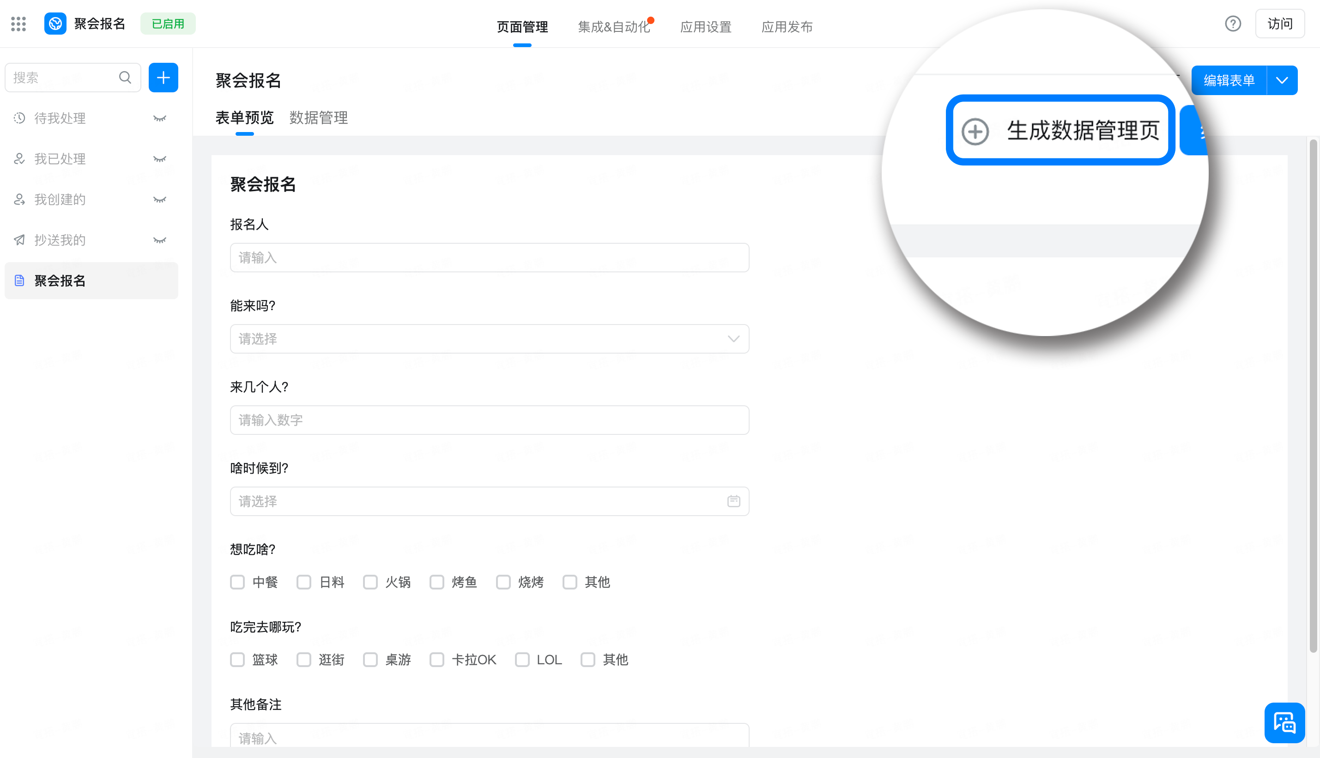Click the clock icon beside 待我处理
Viewport: 1320px width, 758px height.
(x=19, y=118)
